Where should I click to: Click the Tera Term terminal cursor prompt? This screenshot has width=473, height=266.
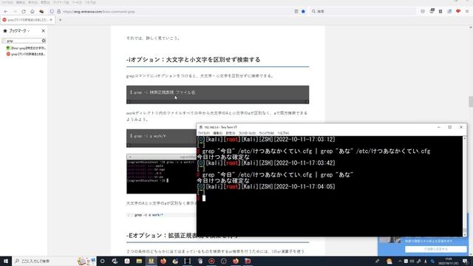204,198
